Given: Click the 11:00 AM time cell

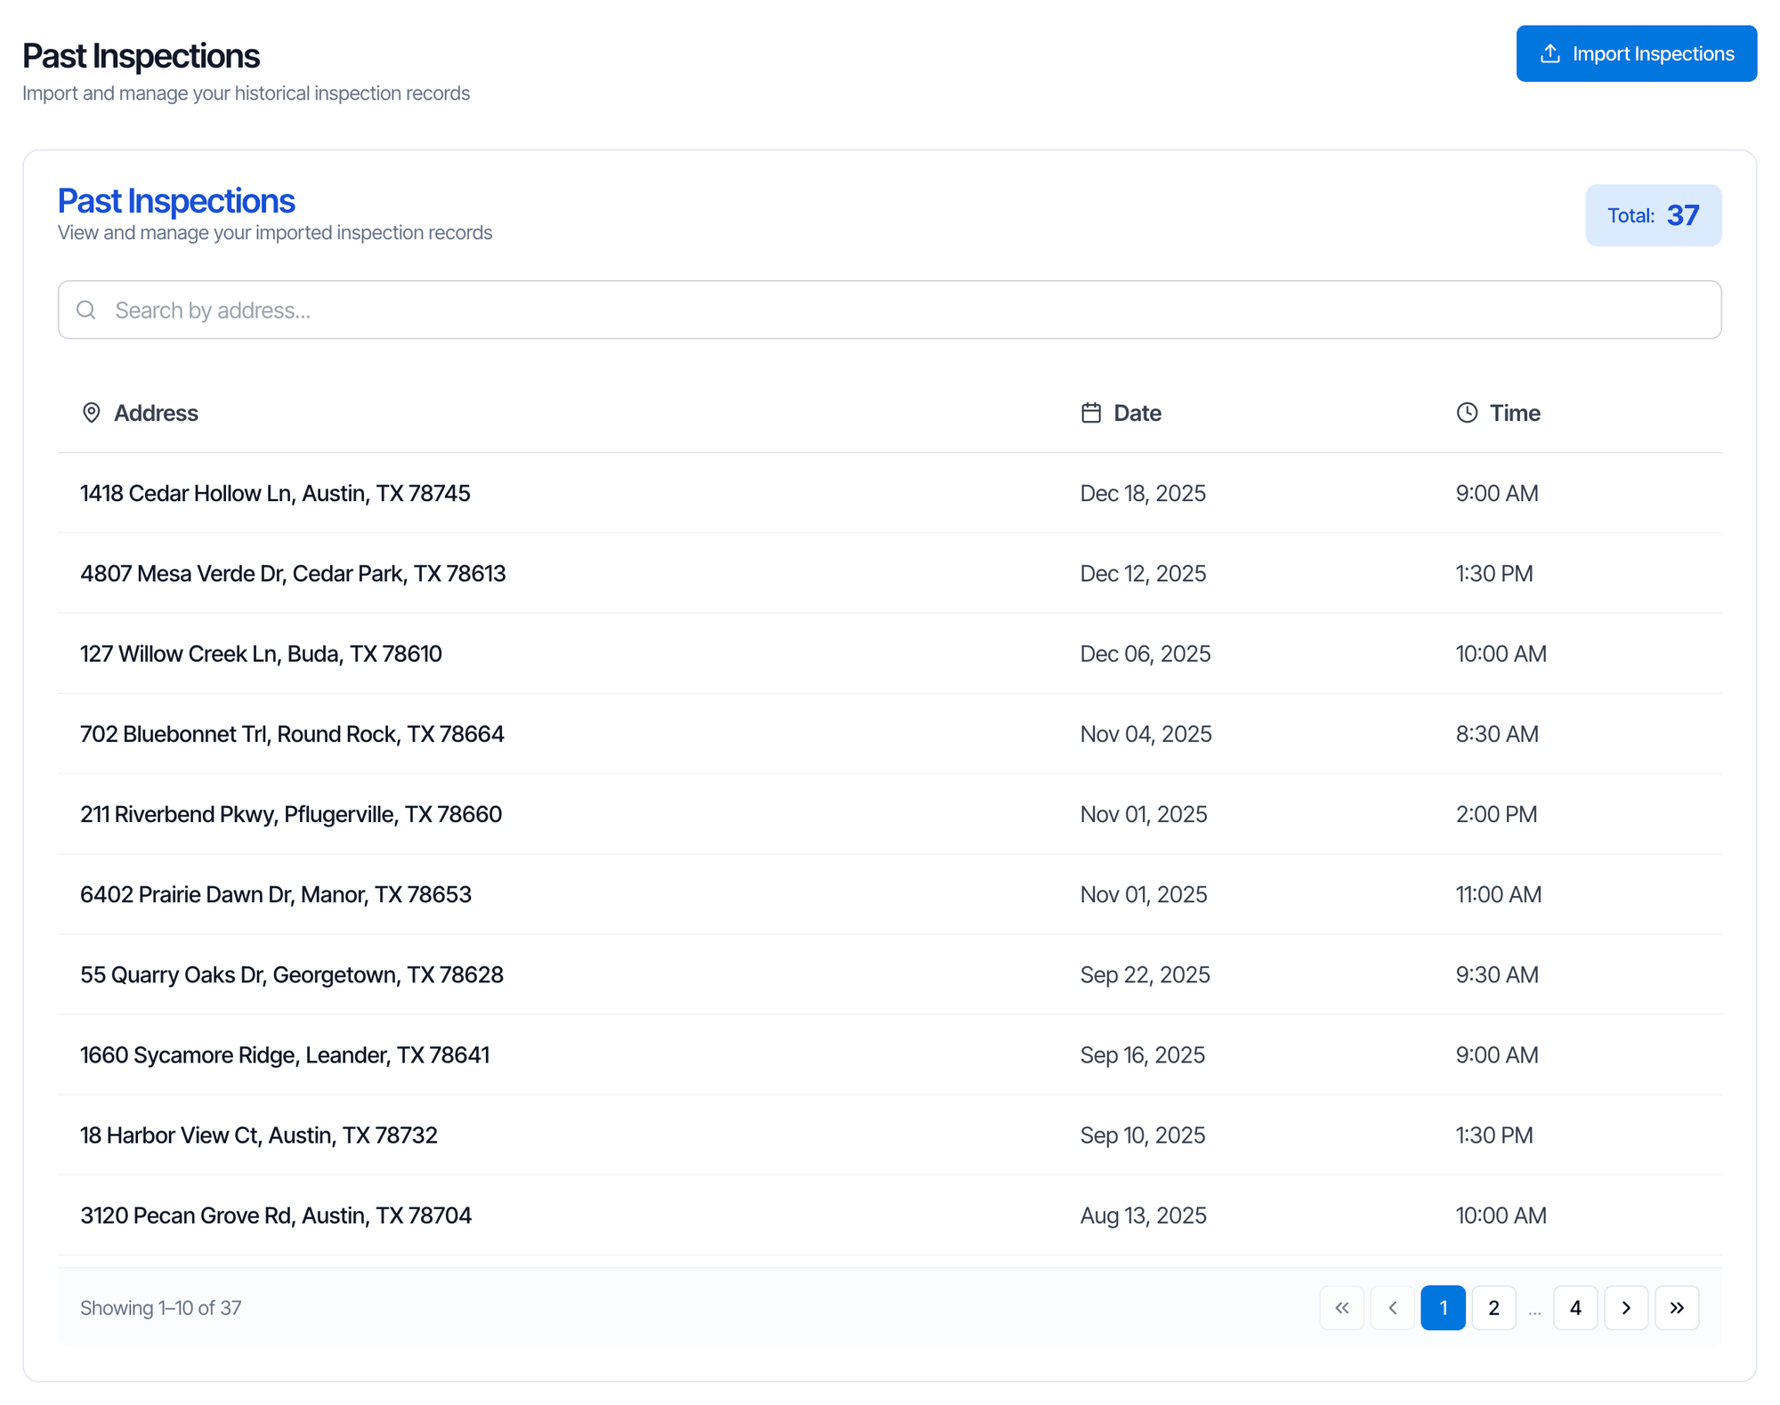Looking at the screenshot, I should coord(1499,894).
